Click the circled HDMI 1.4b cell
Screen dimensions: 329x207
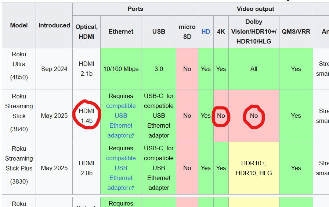click(x=87, y=116)
